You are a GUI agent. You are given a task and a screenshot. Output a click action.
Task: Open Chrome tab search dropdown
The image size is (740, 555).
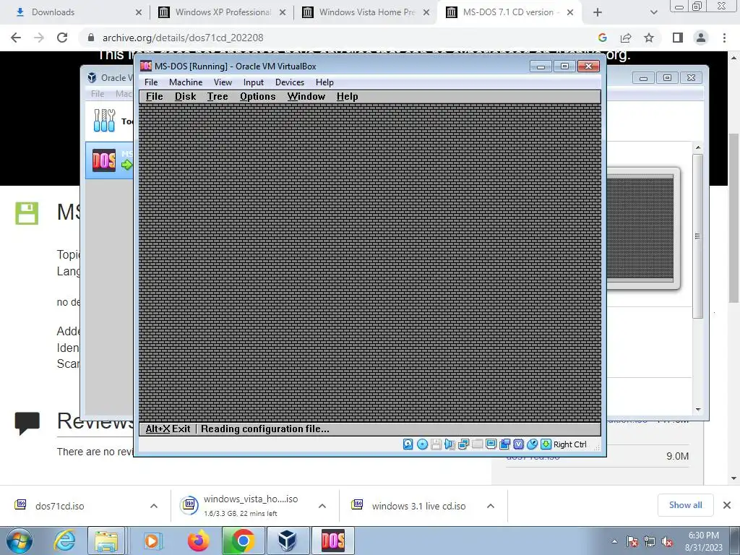653,12
